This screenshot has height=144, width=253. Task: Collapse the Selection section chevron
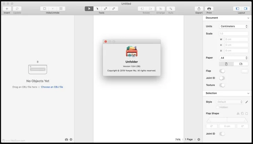point(248,93)
